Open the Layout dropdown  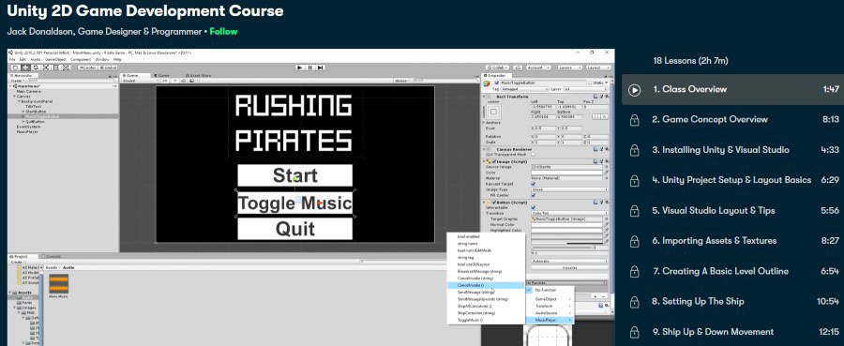coord(598,68)
